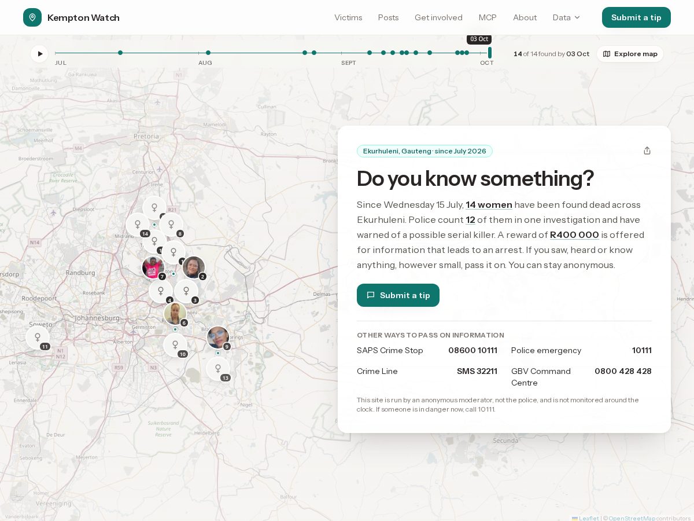694x521 pixels.
Task: Open victim marker number 3 on map
Action: 186,291
